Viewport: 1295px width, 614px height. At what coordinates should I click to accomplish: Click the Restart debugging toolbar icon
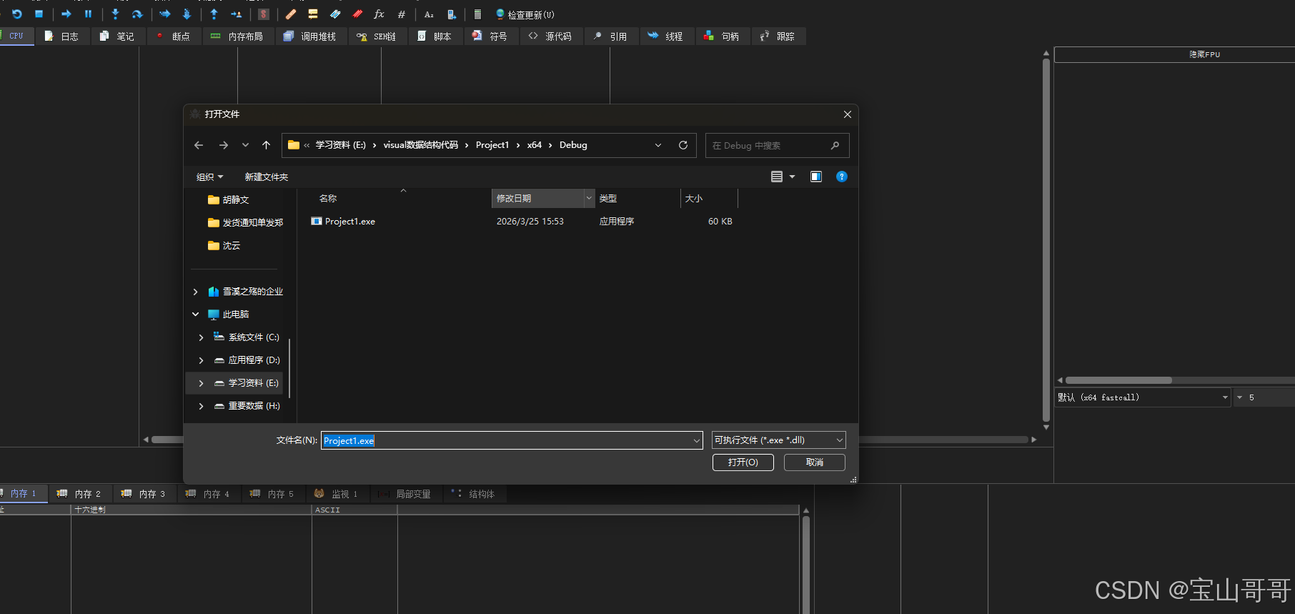tap(17, 14)
